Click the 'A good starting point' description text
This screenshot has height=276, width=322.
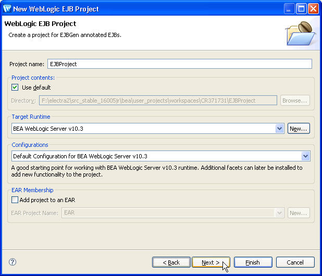click(x=157, y=171)
